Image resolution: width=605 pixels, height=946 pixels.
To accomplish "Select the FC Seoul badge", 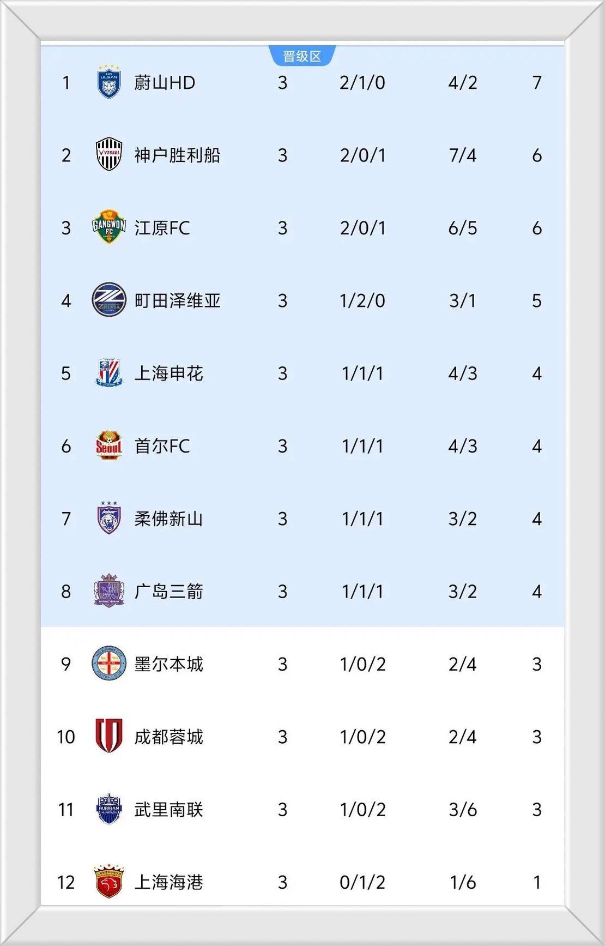I will (109, 445).
